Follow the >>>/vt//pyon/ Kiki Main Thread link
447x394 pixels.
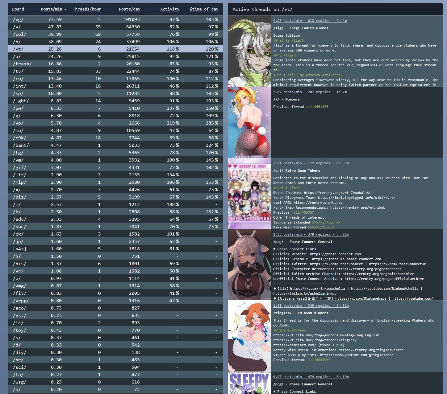(321, 227)
